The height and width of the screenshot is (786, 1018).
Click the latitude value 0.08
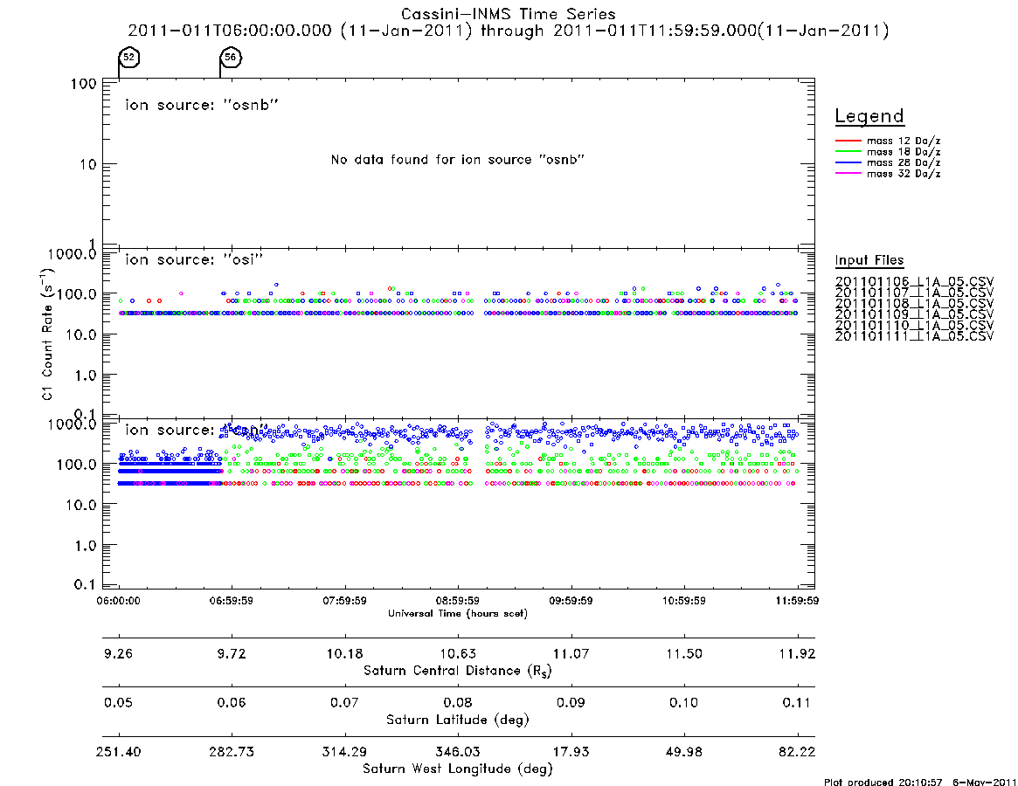point(458,702)
